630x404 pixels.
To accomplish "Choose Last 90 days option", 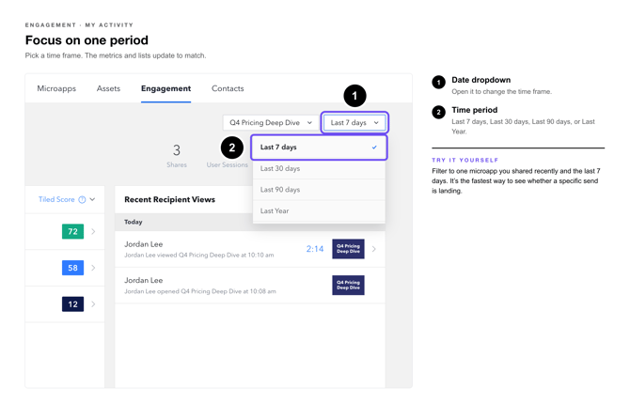I will tap(319, 190).
